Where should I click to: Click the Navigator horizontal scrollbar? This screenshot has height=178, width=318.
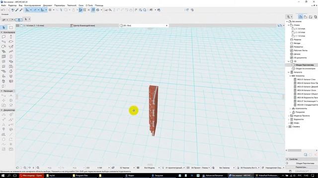tap(295, 150)
